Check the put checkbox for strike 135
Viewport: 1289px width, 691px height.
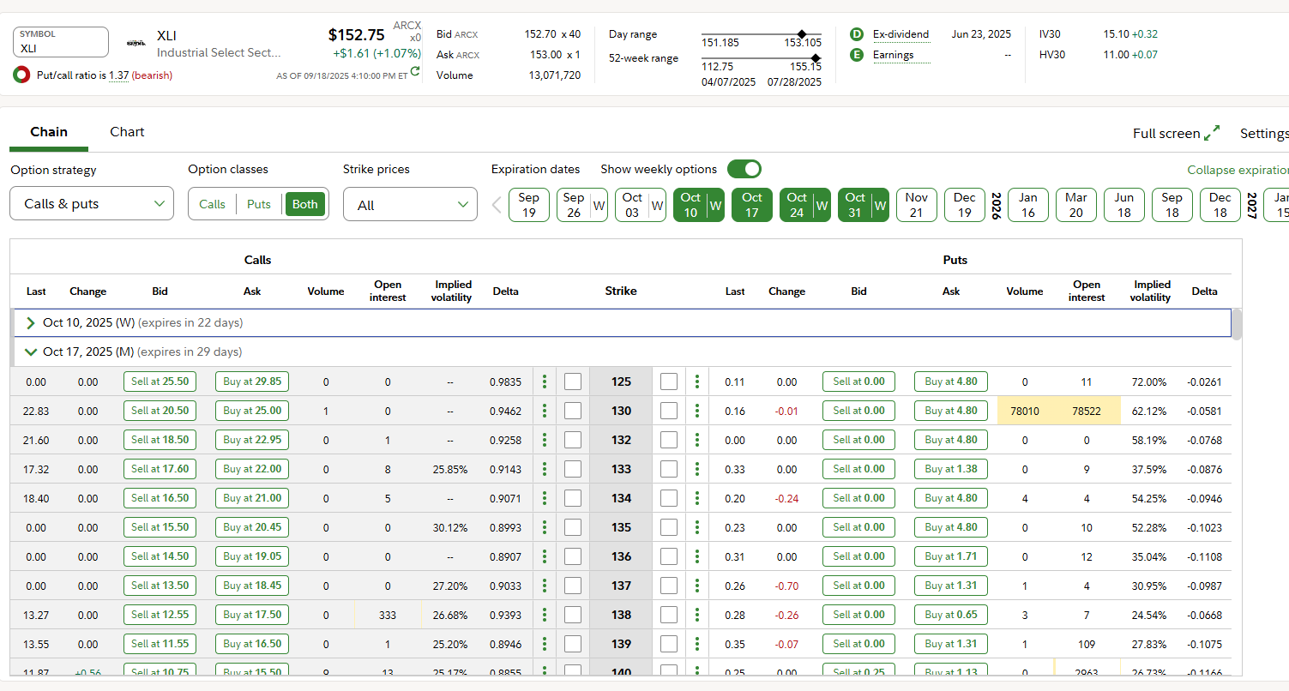[669, 527]
